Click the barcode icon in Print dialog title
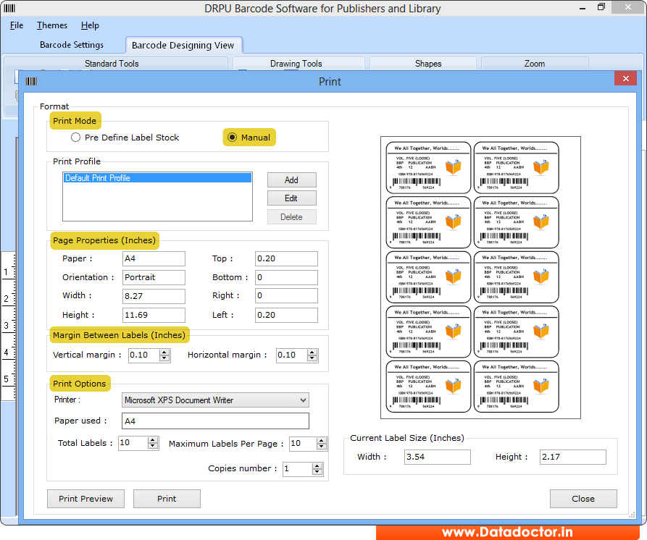This screenshot has width=647, height=540. [x=31, y=81]
